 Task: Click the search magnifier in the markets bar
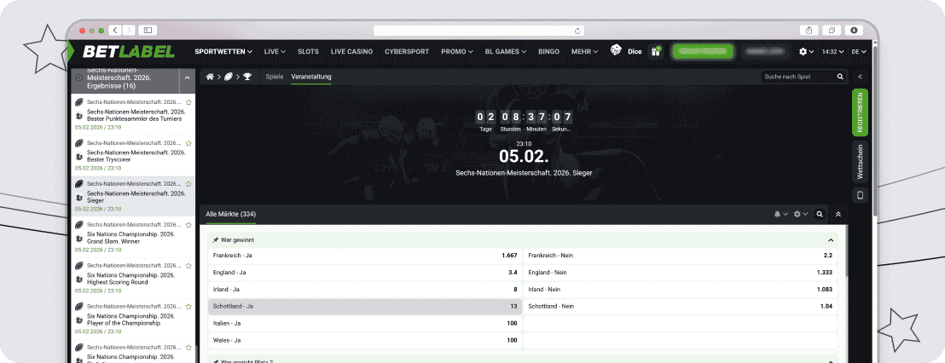click(820, 215)
